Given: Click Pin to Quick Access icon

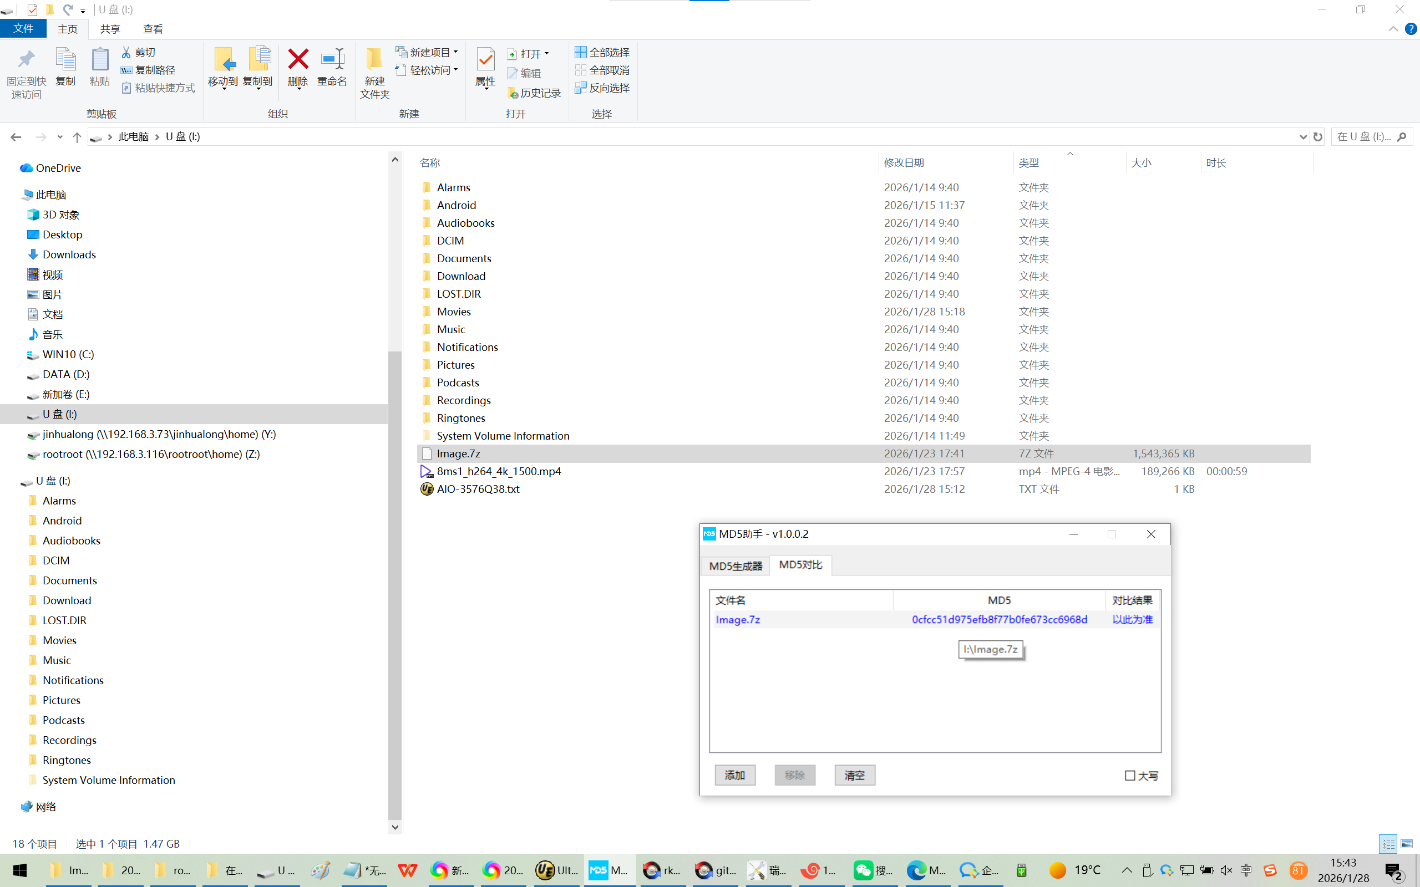Looking at the screenshot, I should 26,60.
